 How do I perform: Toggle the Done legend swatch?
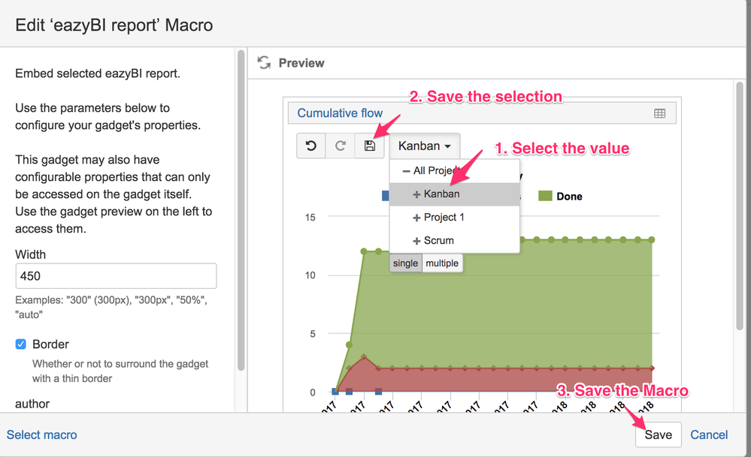click(x=545, y=196)
